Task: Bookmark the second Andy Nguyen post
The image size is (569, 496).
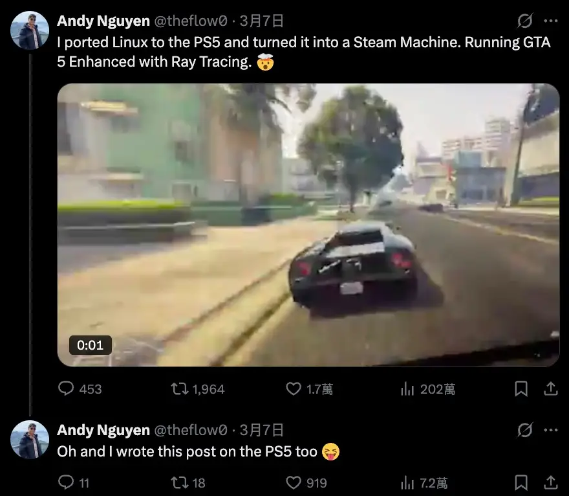Action: [x=521, y=482]
